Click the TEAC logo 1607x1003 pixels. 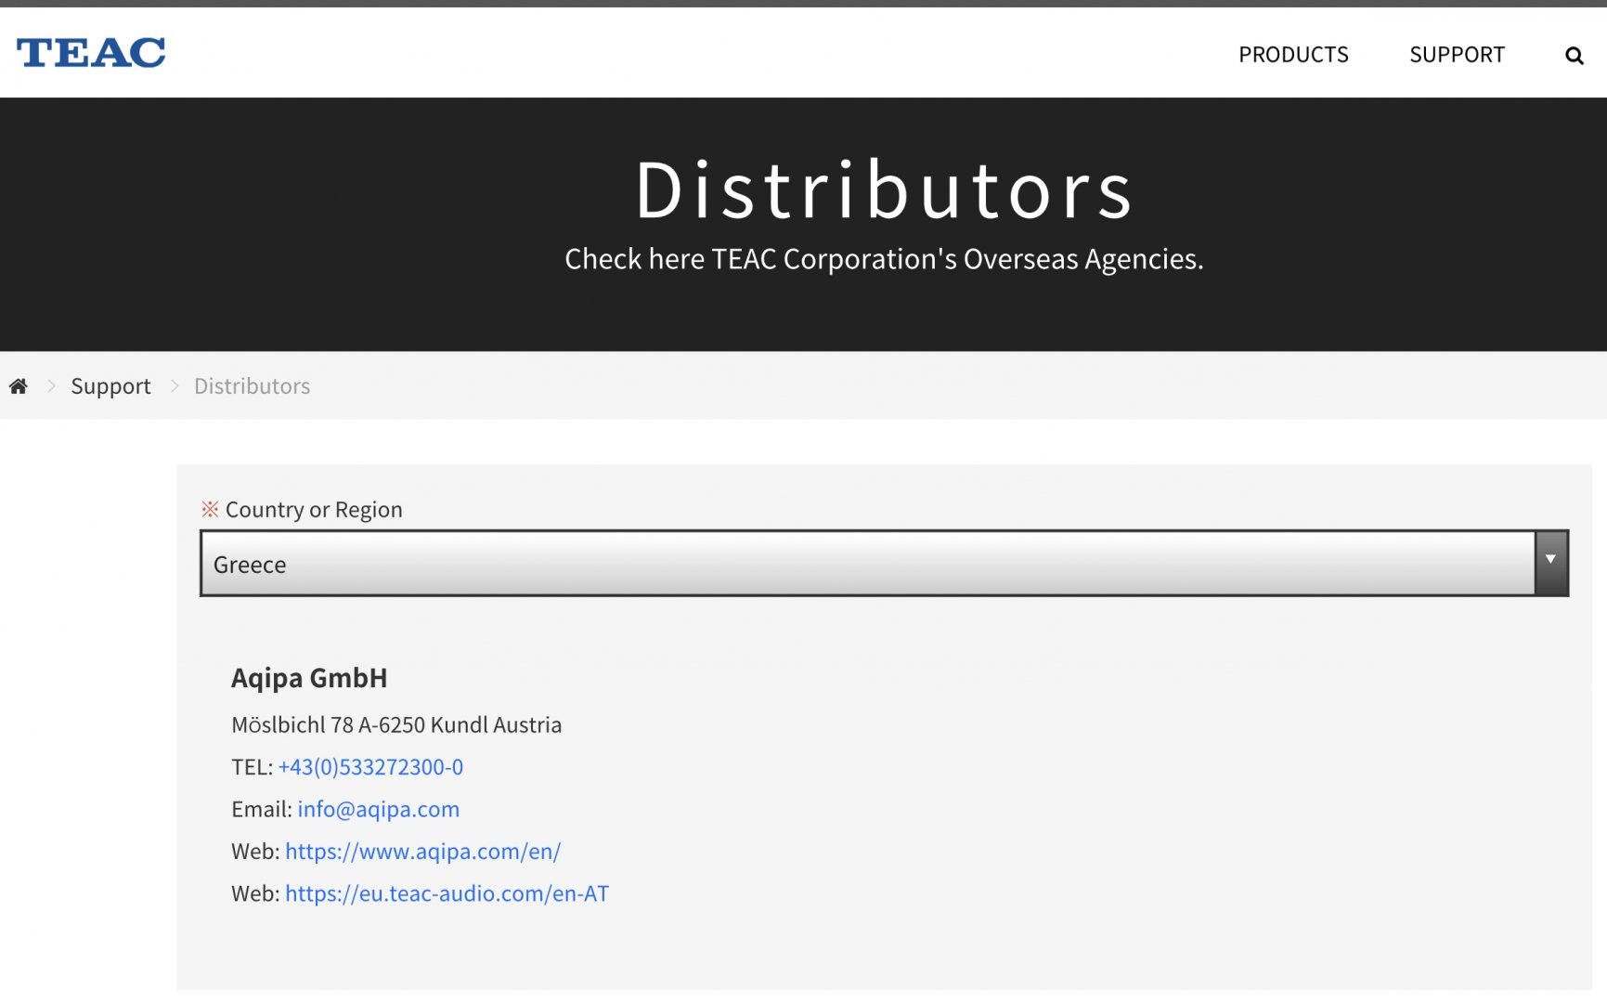pos(91,53)
